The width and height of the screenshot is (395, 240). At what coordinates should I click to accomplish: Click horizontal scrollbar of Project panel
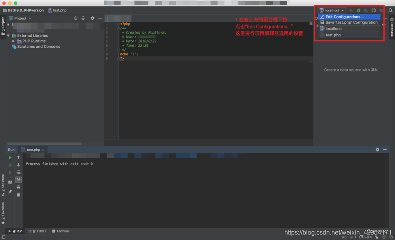click(x=44, y=144)
